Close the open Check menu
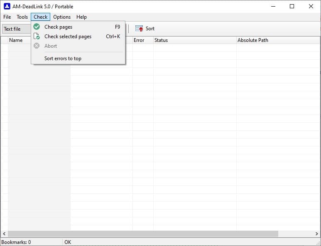Screen dimensions: 321x246 (41, 17)
